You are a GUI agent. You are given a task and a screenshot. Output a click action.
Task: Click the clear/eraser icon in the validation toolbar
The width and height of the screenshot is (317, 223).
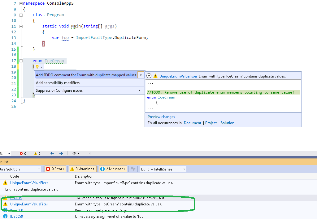74,153
